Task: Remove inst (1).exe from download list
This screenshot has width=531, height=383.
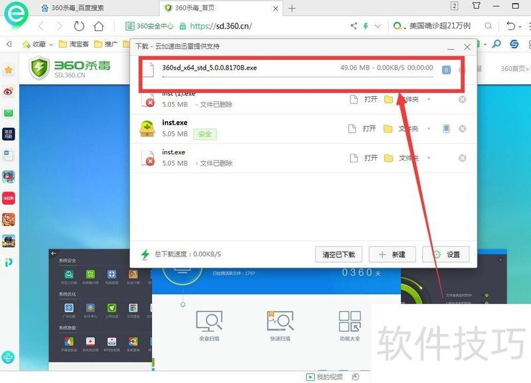Action: coord(462,99)
